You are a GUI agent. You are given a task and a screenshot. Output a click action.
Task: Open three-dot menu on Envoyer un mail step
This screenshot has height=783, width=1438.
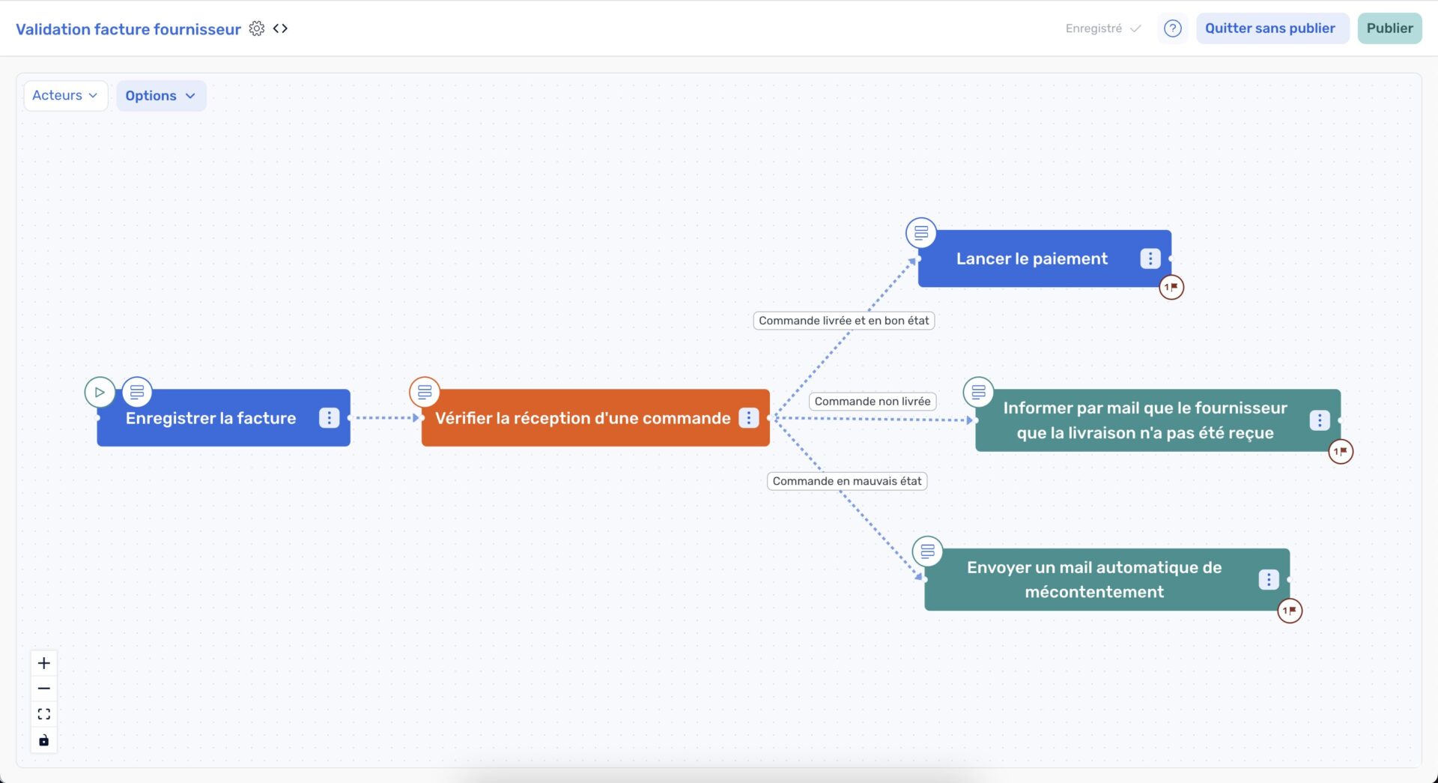coord(1268,579)
